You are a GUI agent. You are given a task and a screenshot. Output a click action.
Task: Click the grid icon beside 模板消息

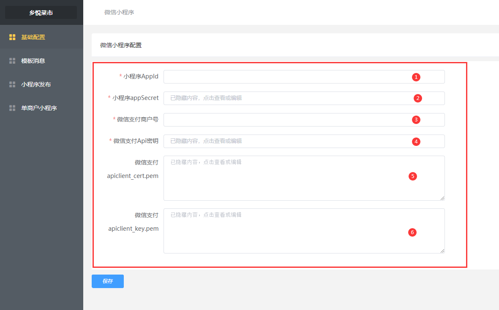(12, 61)
